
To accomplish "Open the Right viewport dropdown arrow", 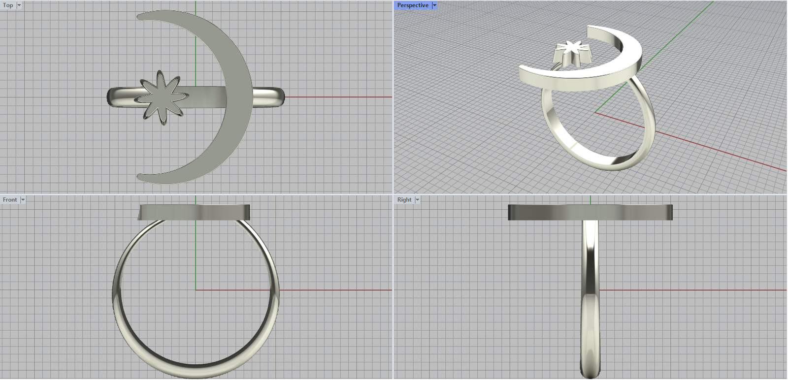I will (x=417, y=199).
